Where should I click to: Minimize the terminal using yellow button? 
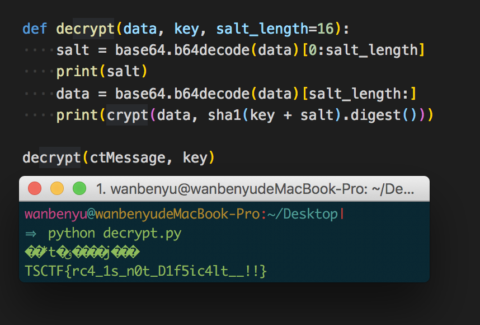pos(57,188)
